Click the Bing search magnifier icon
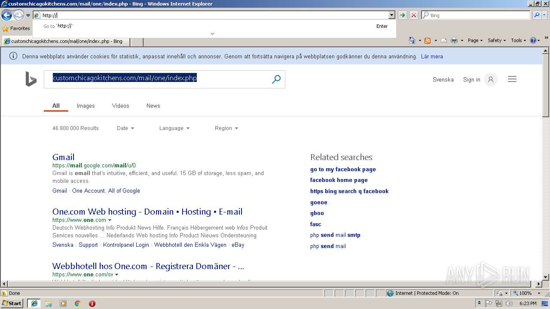 point(276,79)
